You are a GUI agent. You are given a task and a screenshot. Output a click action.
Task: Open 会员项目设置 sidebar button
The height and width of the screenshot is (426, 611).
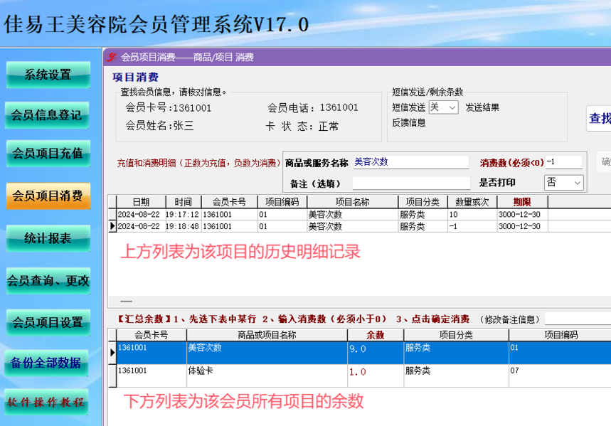point(48,322)
